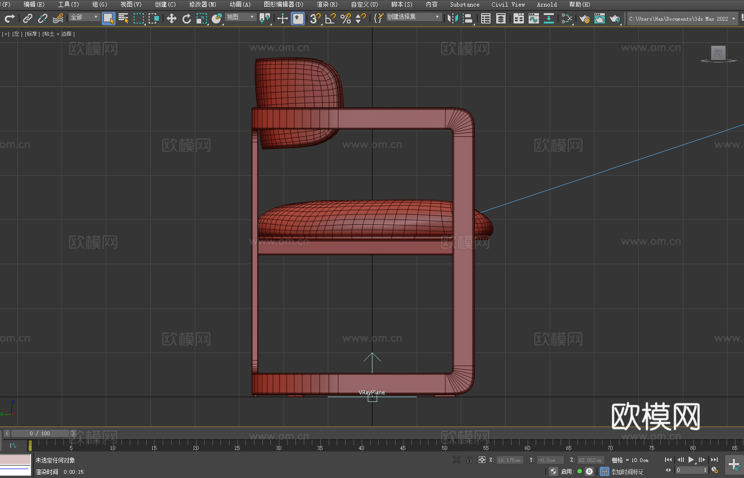The height and width of the screenshot is (478, 744).
Task: Toggle Keyboard Shortcut Override button
Action: (x=298, y=19)
